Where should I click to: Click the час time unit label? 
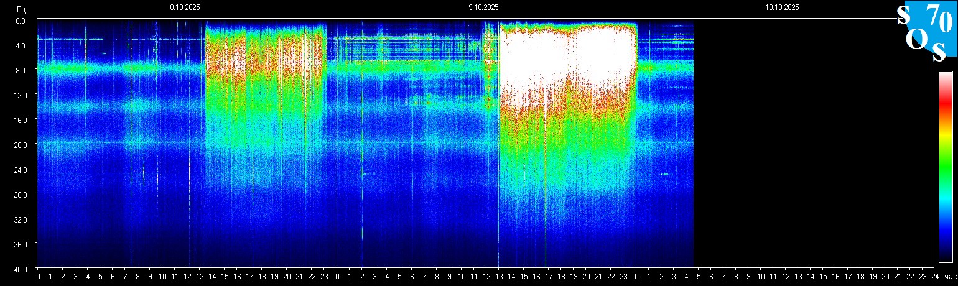coord(950,277)
